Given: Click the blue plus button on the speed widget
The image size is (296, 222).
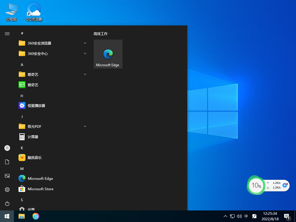Looking at the screenshot, I should click(285, 186).
